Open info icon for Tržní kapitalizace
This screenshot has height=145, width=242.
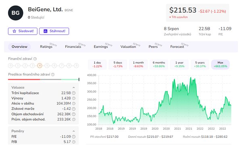click(74, 93)
